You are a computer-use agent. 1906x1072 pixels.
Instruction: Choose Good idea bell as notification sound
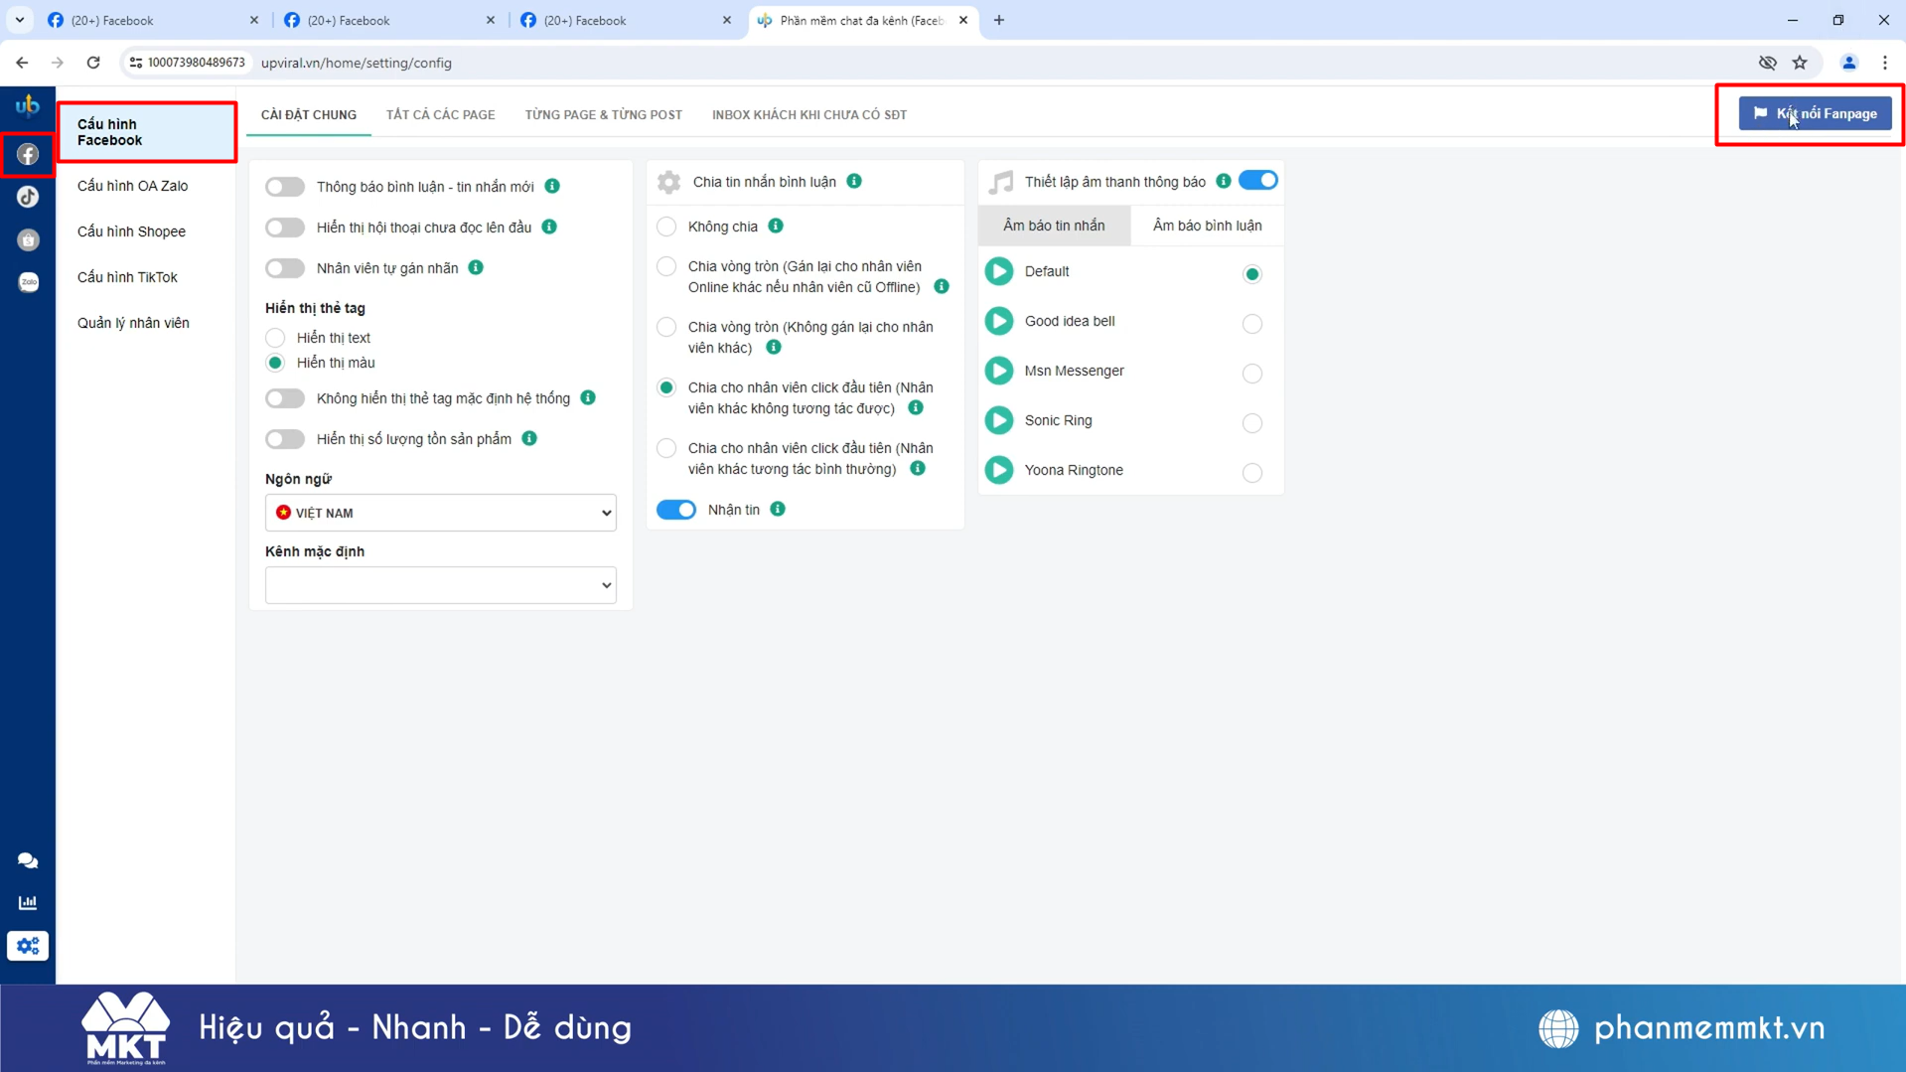coord(1252,324)
